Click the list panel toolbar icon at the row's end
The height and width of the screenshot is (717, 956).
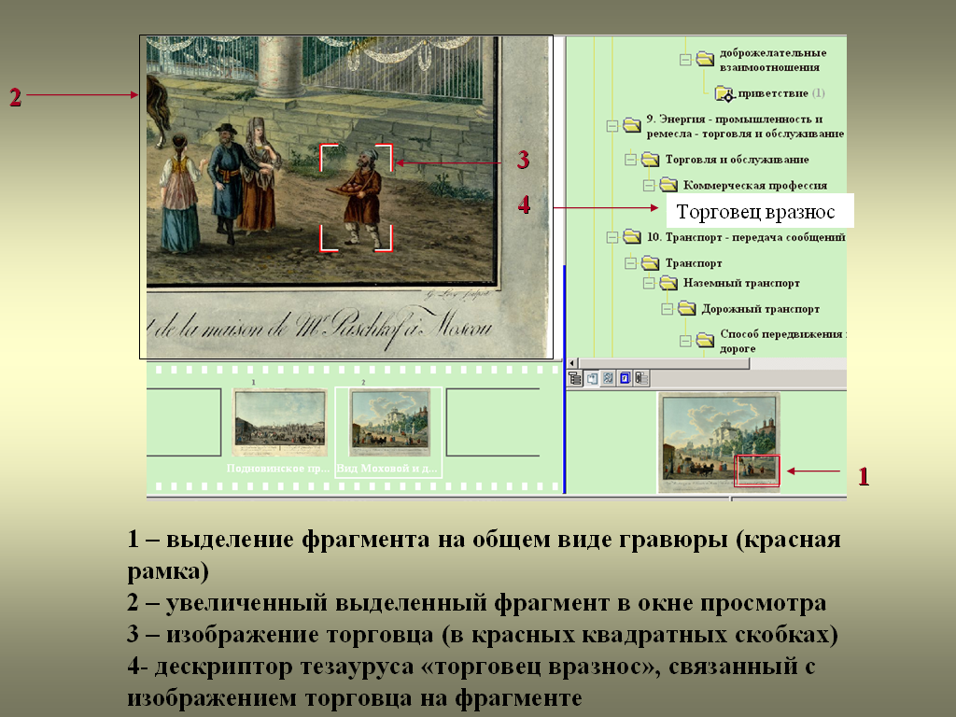(x=641, y=379)
